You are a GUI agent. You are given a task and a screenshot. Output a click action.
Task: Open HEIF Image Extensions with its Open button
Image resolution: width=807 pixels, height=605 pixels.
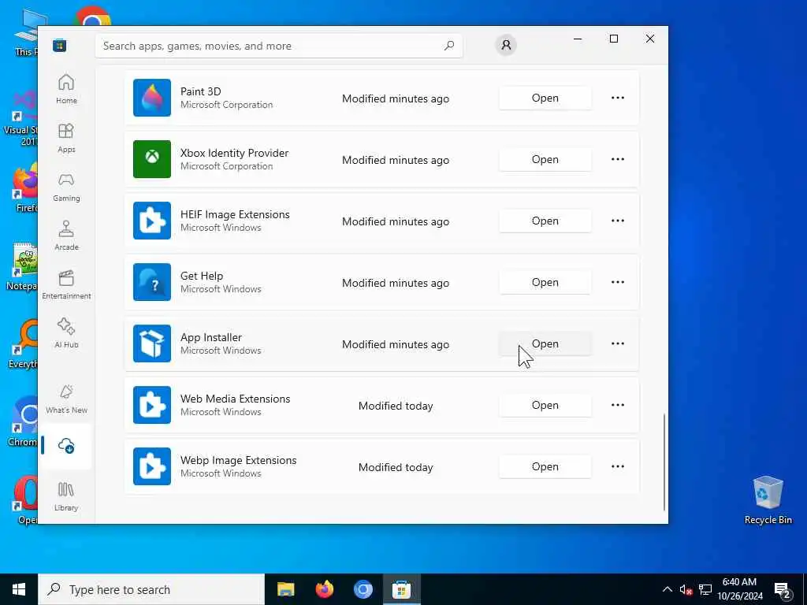tap(545, 221)
